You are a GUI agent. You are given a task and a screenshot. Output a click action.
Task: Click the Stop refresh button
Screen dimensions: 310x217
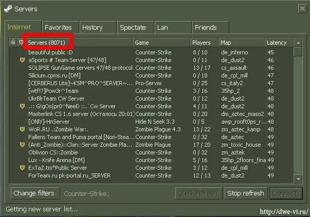click(246, 193)
